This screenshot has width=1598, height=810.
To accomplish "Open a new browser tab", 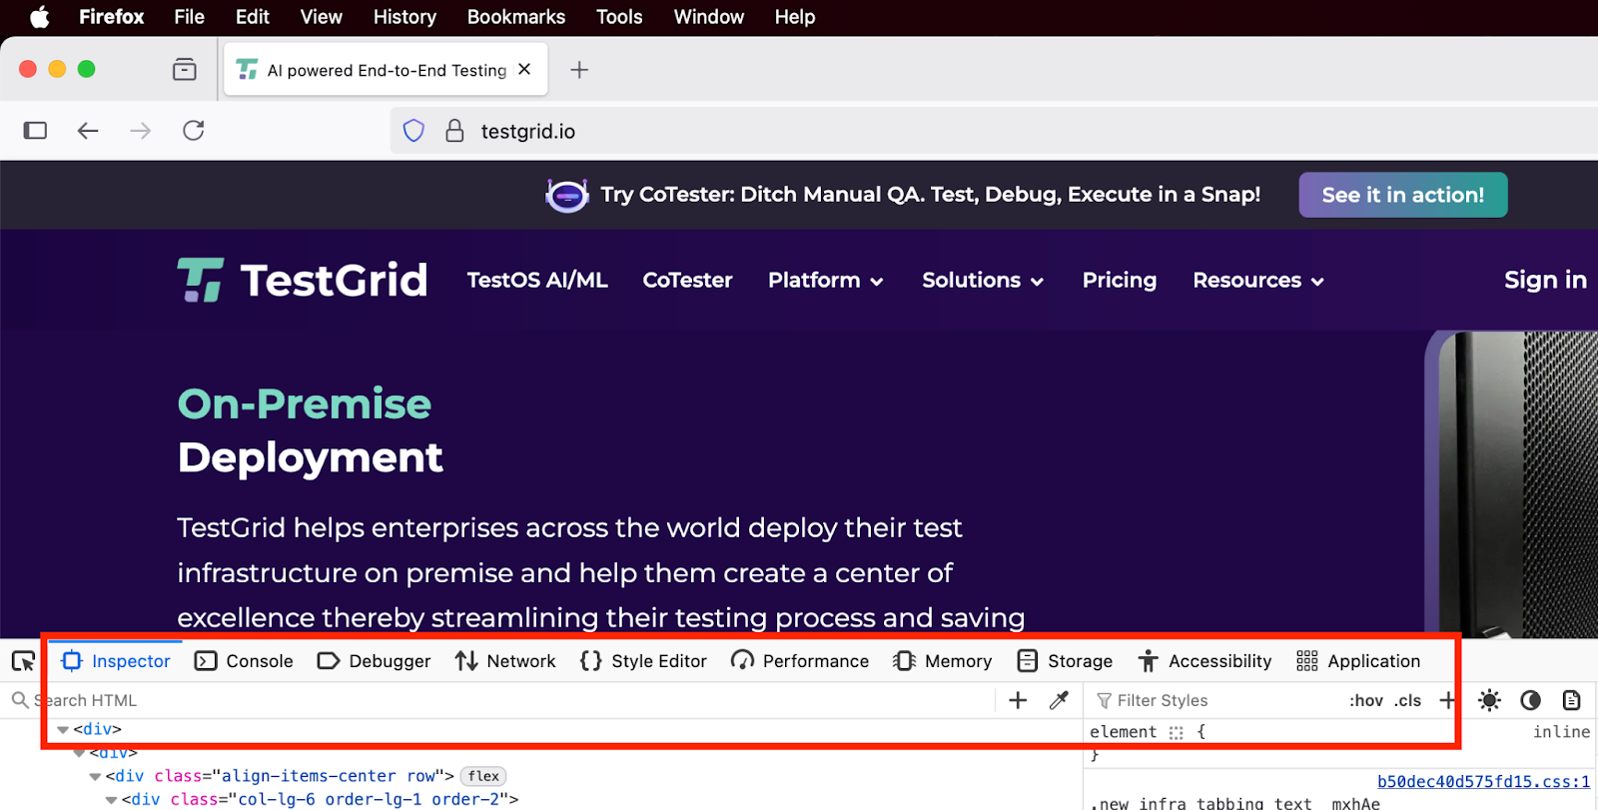I will (x=579, y=70).
